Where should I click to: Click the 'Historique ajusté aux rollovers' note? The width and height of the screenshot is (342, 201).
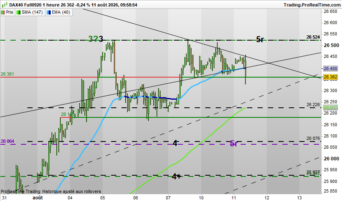click(72, 191)
